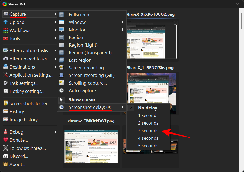The height and width of the screenshot is (172, 244).
Task: Click the Donate heart icon
Action: (5, 140)
